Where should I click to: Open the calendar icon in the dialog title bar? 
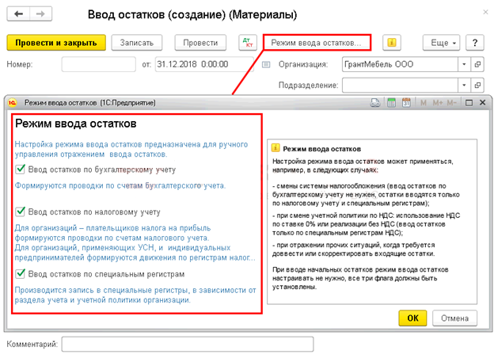click(406, 103)
